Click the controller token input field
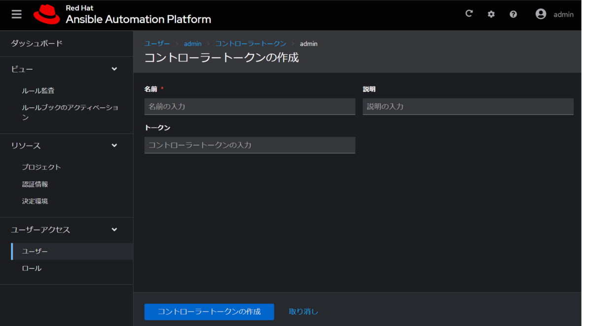Image resolution: width=591 pixels, height=326 pixels. tap(249, 145)
